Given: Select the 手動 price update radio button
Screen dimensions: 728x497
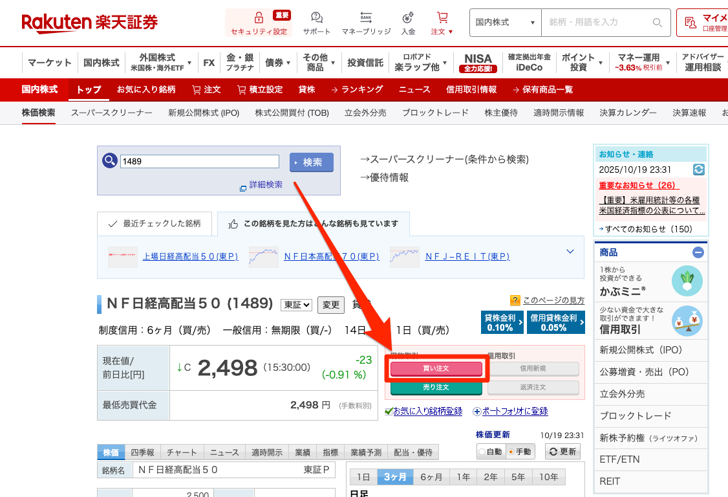Looking at the screenshot, I should click(x=511, y=452).
